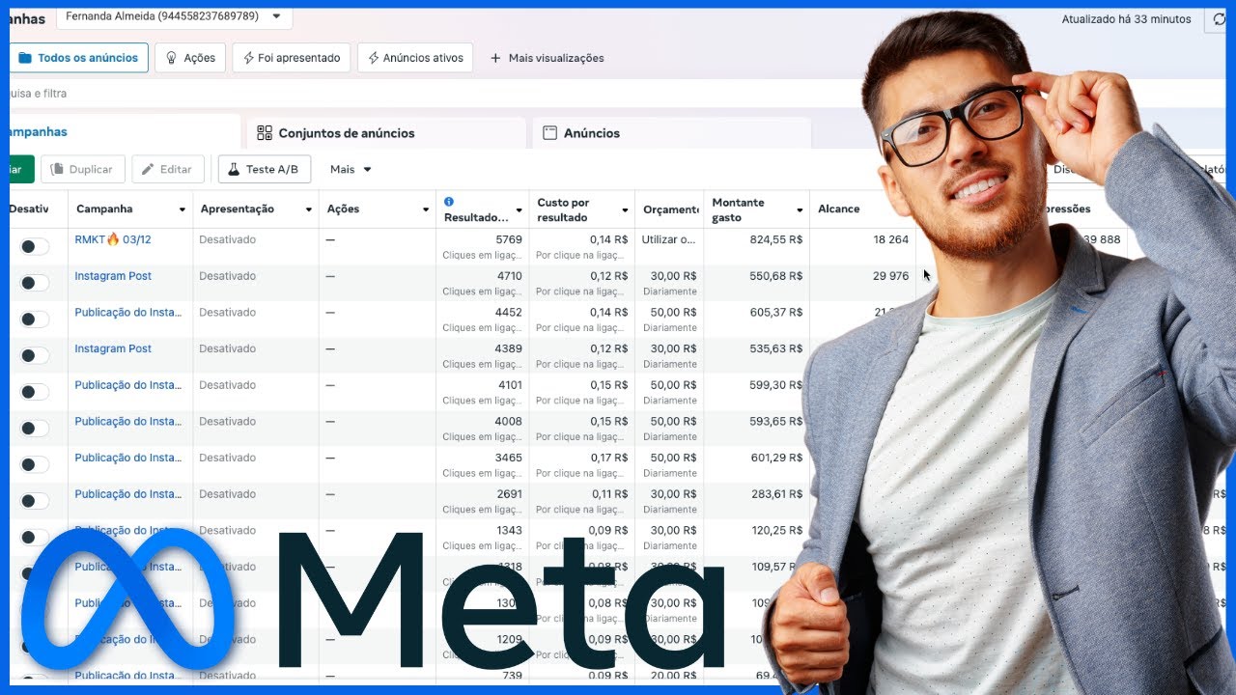
Task: Toggle switch for Publicação do Insta row with 2691 results
Action: [34, 501]
